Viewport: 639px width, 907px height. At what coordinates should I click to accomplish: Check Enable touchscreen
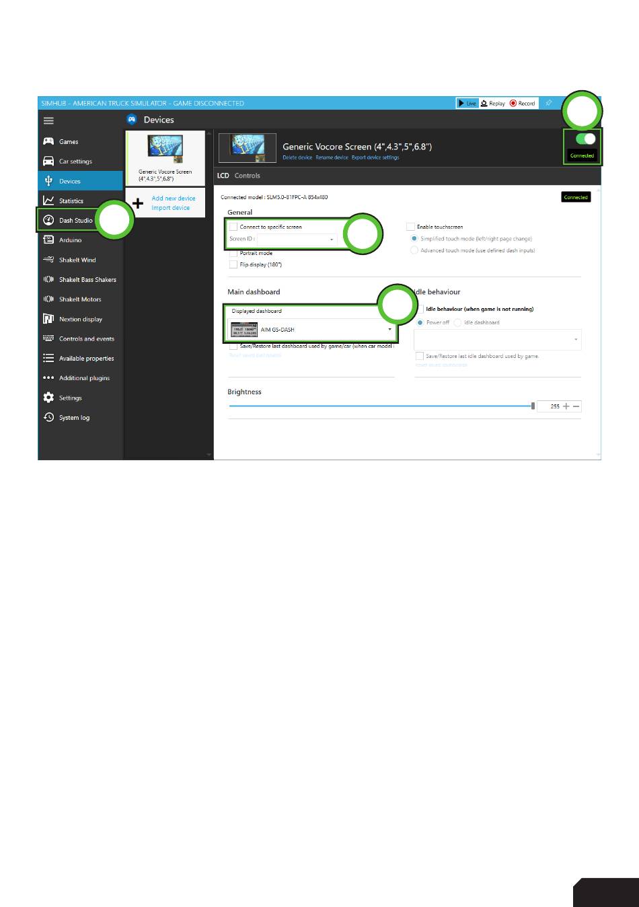coord(410,227)
